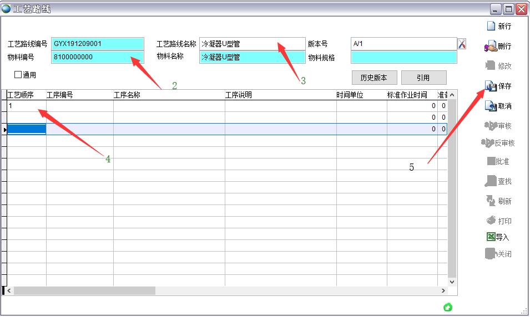The width and height of the screenshot is (530, 317).
Task: Click the scissors icon beside the version field
Action: 462,44
